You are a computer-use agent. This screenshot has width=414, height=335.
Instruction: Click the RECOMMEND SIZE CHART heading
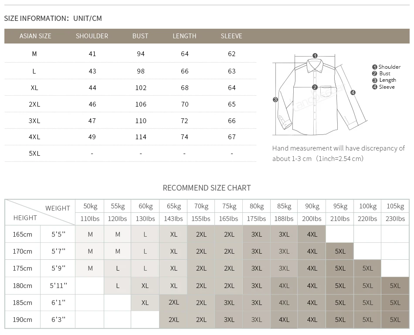pos(207,188)
